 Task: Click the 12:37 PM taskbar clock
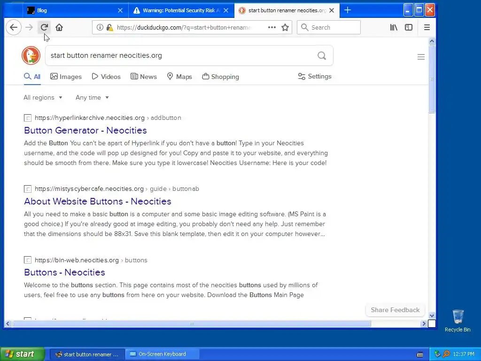pos(464,354)
